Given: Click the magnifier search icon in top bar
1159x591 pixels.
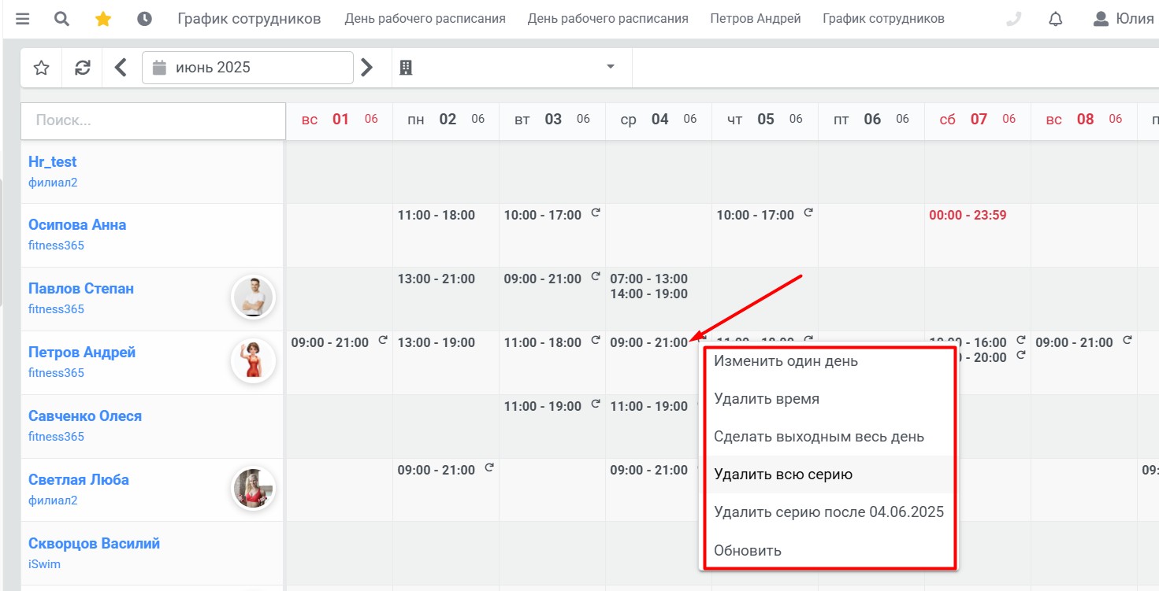Looking at the screenshot, I should (61, 18).
